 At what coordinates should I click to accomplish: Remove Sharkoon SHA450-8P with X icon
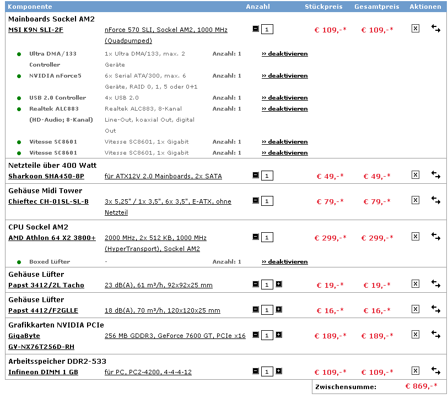coord(415,175)
